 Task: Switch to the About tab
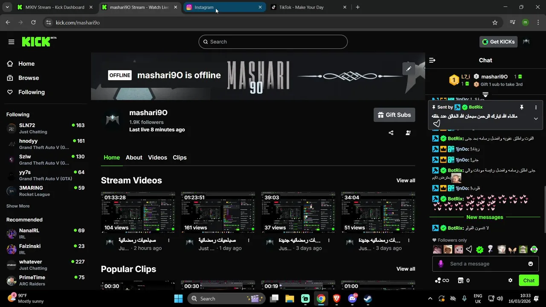click(x=134, y=157)
